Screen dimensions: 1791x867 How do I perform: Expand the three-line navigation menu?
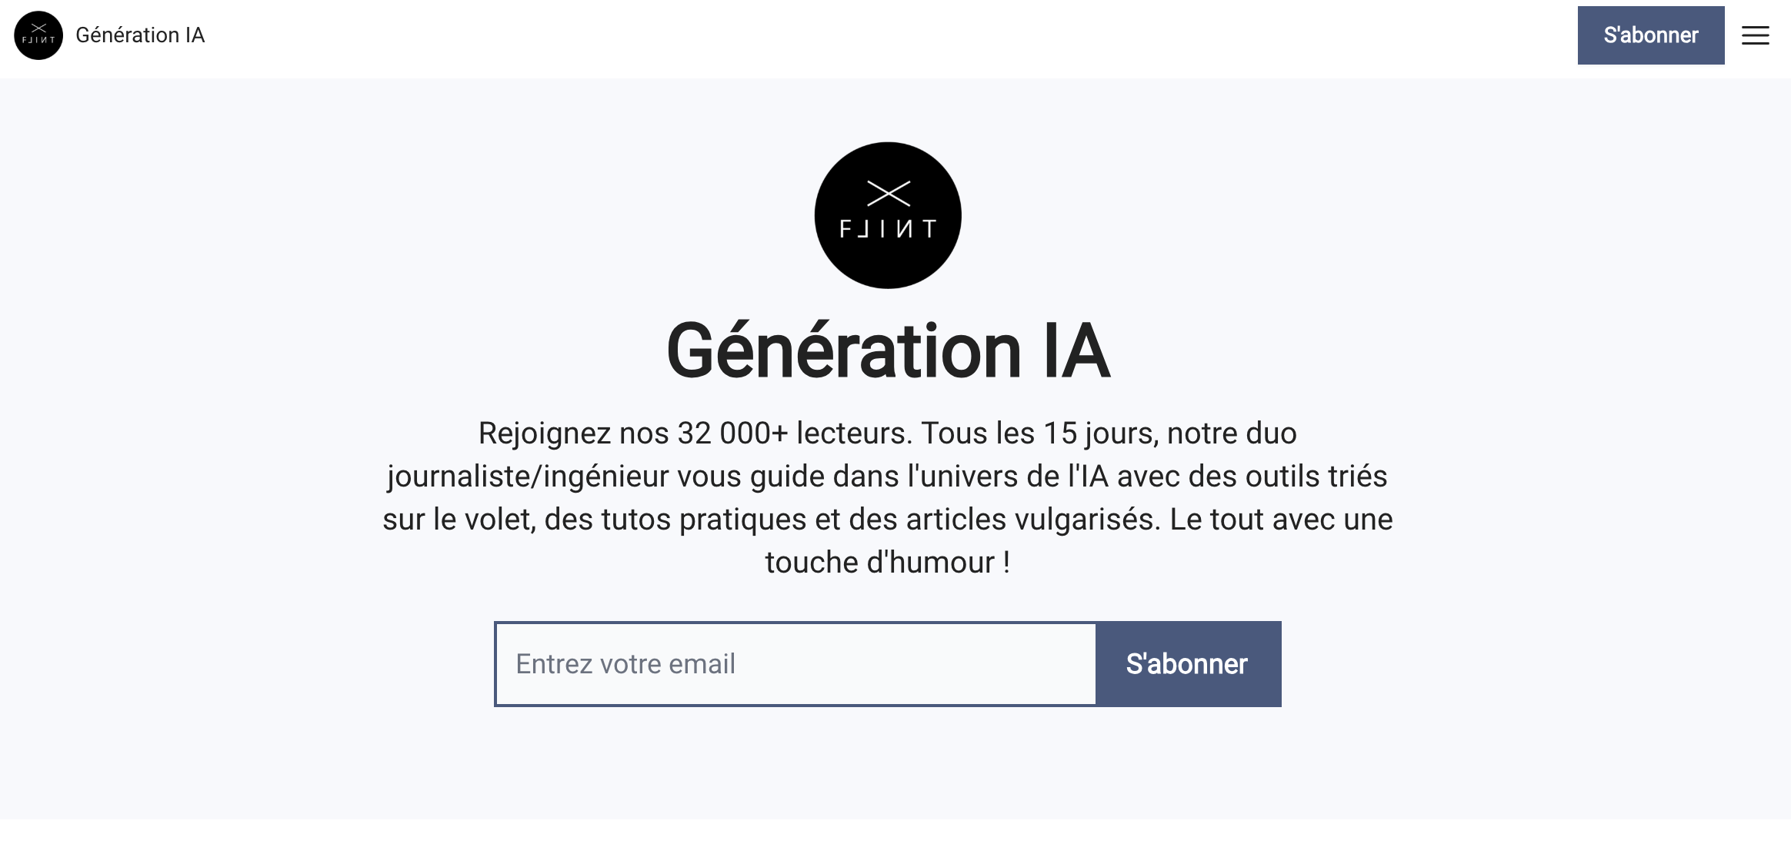click(x=1755, y=35)
